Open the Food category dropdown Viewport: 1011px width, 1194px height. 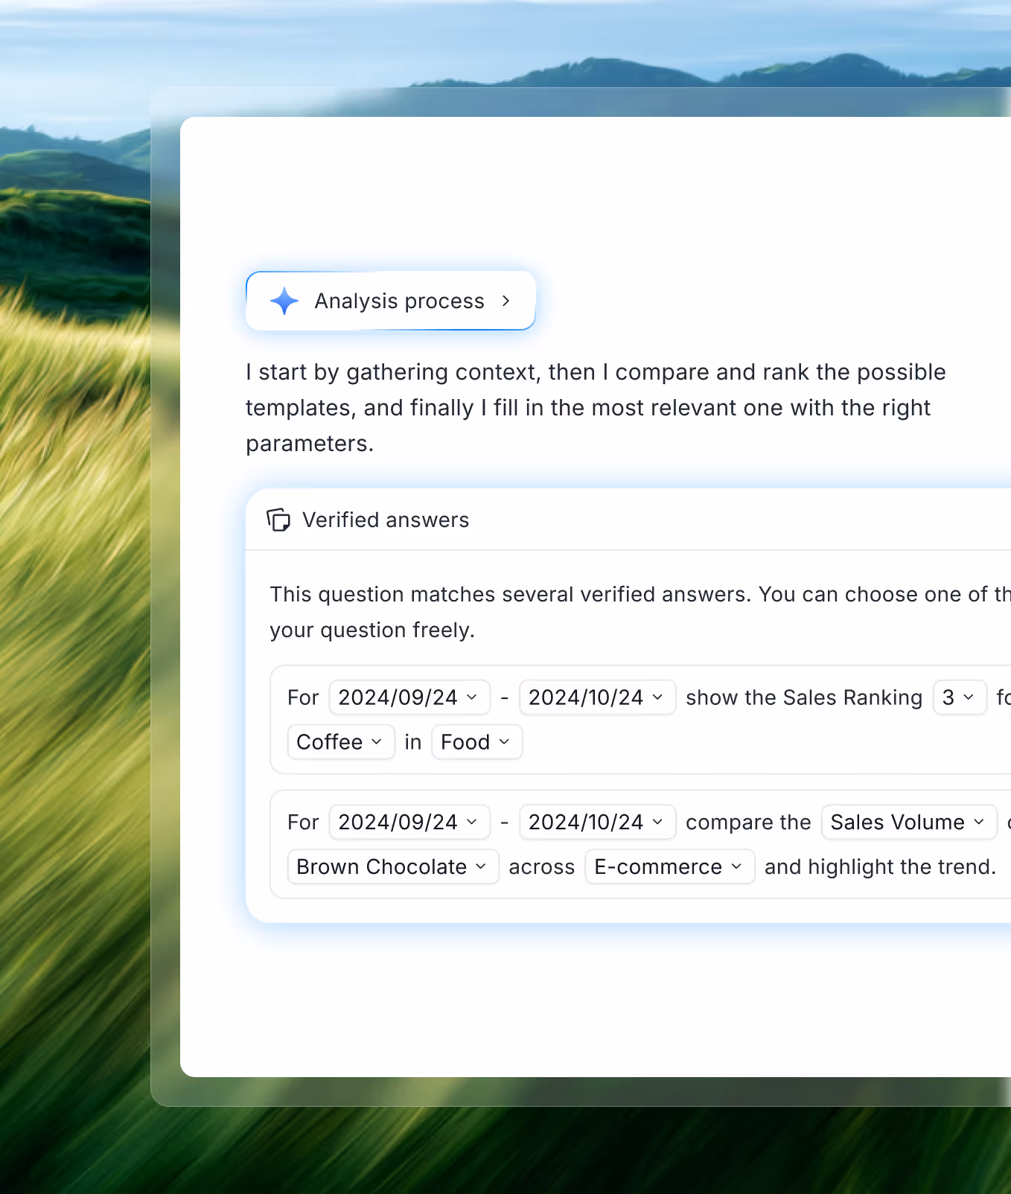pyautogui.click(x=476, y=742)
